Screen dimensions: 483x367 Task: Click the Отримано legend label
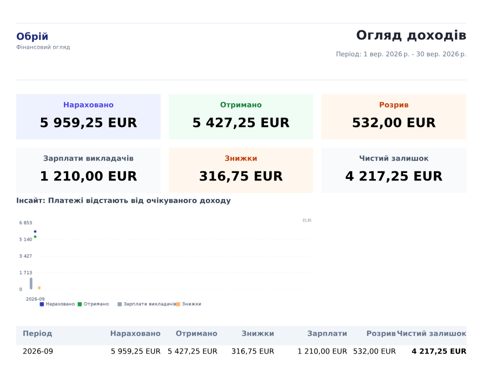click(96, 304)
